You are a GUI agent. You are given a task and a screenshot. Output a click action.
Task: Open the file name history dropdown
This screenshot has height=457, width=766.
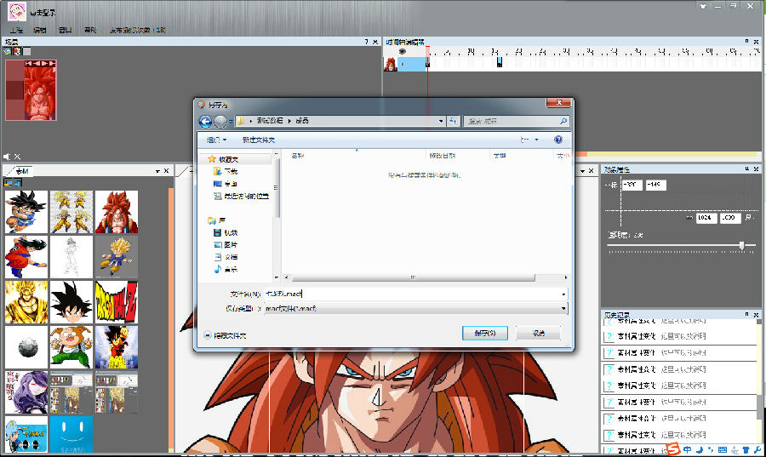(563, 294)
